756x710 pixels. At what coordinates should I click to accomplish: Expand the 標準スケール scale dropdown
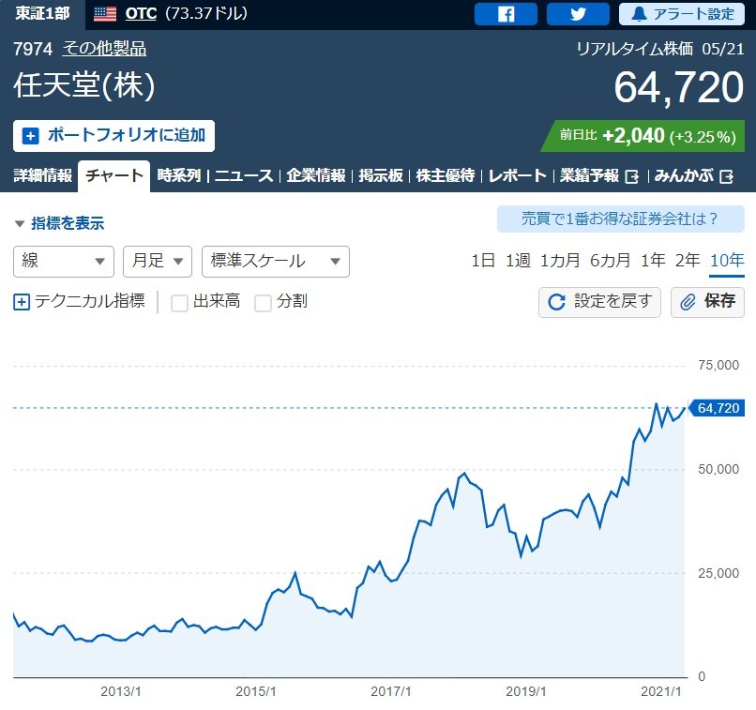[275, 262]
